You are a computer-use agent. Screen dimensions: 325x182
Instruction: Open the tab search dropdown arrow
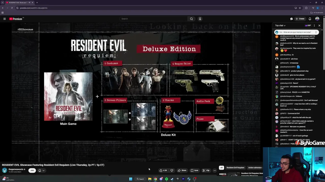click(x=2, y=3)
